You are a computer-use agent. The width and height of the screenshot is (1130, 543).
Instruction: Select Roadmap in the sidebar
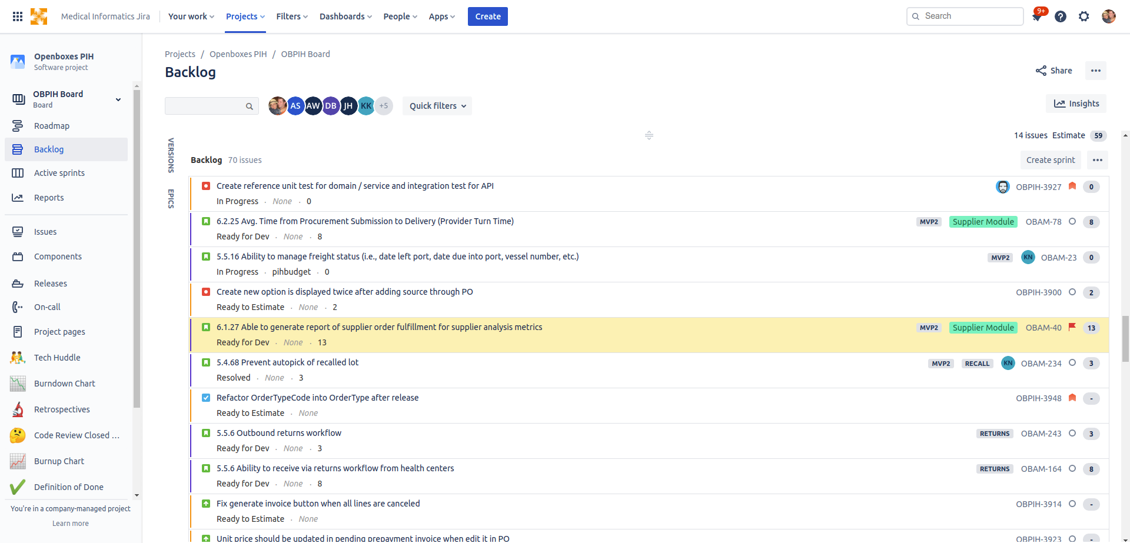click(x=66, y=126)
